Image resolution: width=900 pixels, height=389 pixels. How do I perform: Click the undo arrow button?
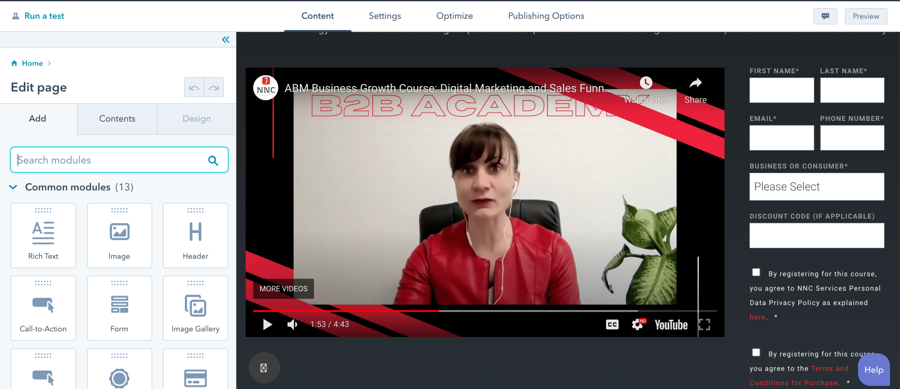click(x=194, y=87)
